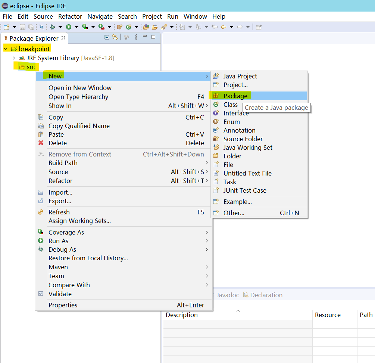Click Import... in the context menu
This screenshot has width=375, height=363.
click(123, 192)
